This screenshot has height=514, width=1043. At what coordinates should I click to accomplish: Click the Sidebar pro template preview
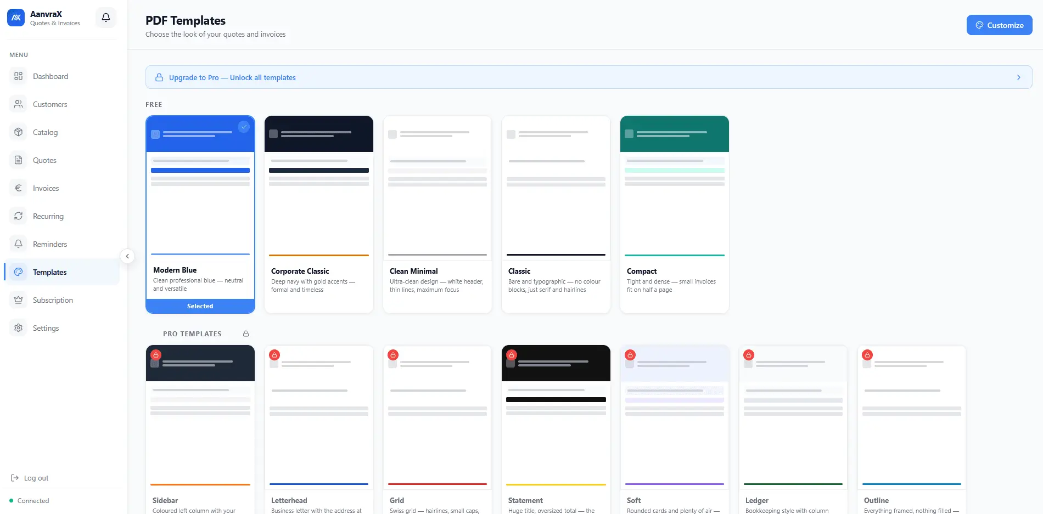click(x=200, y=417)
